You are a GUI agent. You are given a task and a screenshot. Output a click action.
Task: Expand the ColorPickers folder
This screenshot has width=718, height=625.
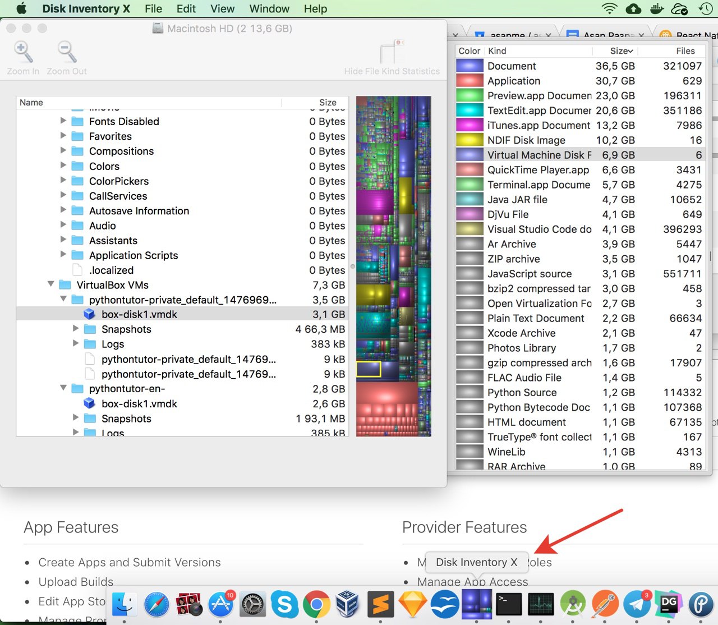click(x=63, y=180)
